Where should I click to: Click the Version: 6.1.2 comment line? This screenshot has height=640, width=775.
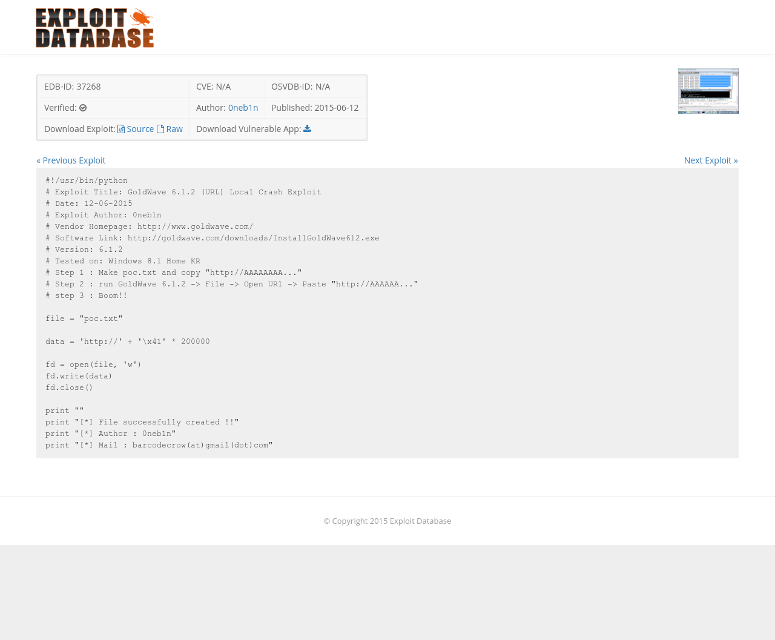tap(84, 250)
